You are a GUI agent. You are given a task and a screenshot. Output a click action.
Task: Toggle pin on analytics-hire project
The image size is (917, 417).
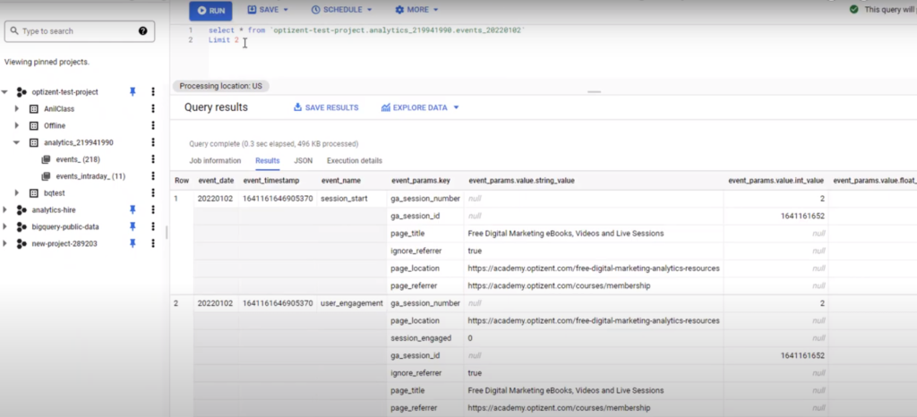[133, 210]
